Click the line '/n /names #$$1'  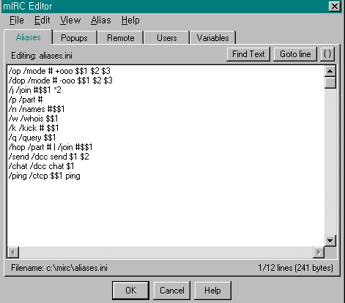tap(37, 109)
